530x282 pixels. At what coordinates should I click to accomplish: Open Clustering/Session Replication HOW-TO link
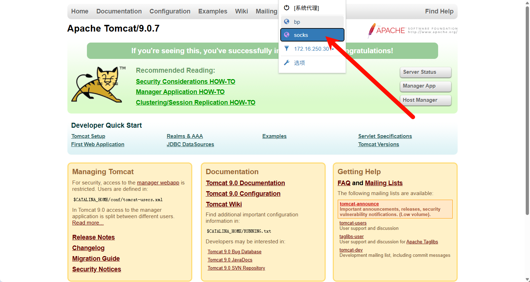pyautogui.click(x=195, y=103)
